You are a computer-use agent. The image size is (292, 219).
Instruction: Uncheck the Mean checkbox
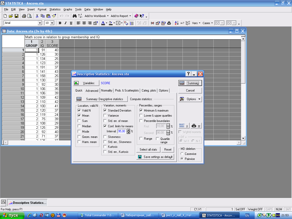coord(79,116)
